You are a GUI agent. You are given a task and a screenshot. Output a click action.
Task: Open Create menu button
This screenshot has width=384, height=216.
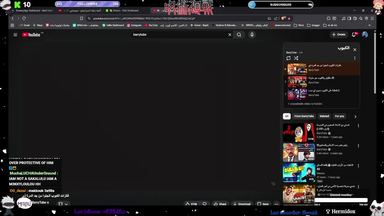tap(339, 34)
